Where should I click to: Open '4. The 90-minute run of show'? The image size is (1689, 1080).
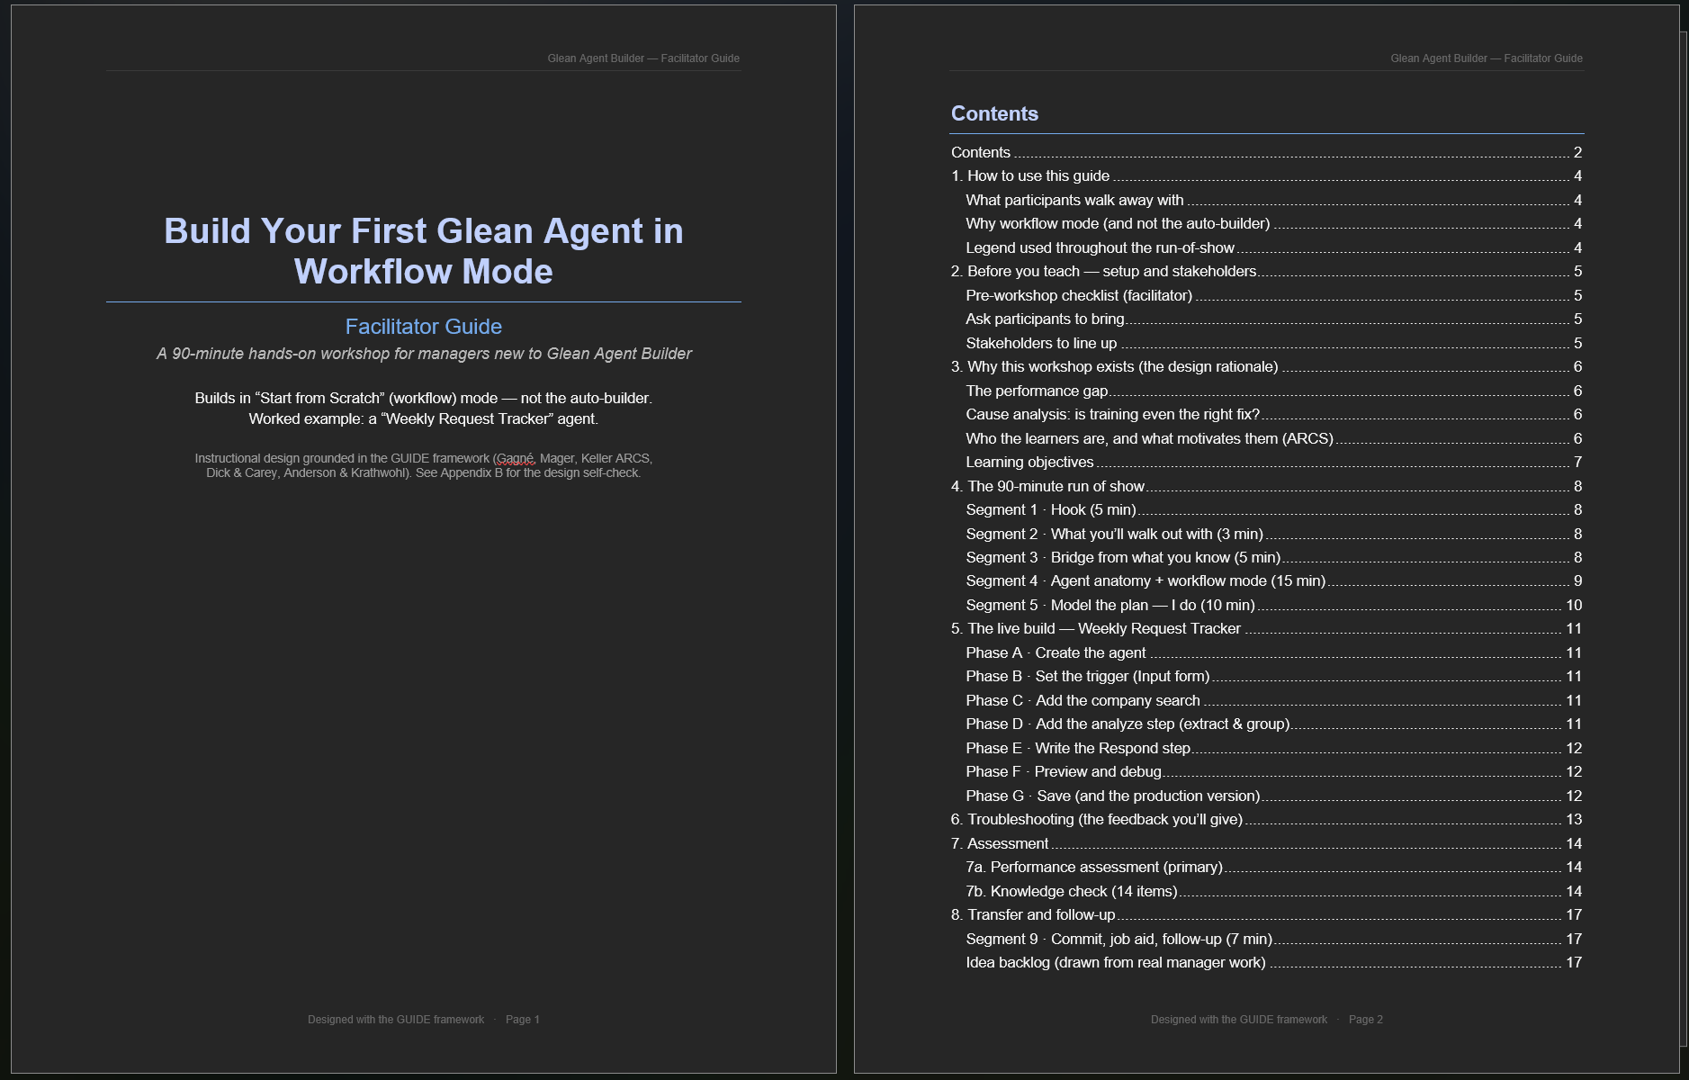[x=1266, y=486]
